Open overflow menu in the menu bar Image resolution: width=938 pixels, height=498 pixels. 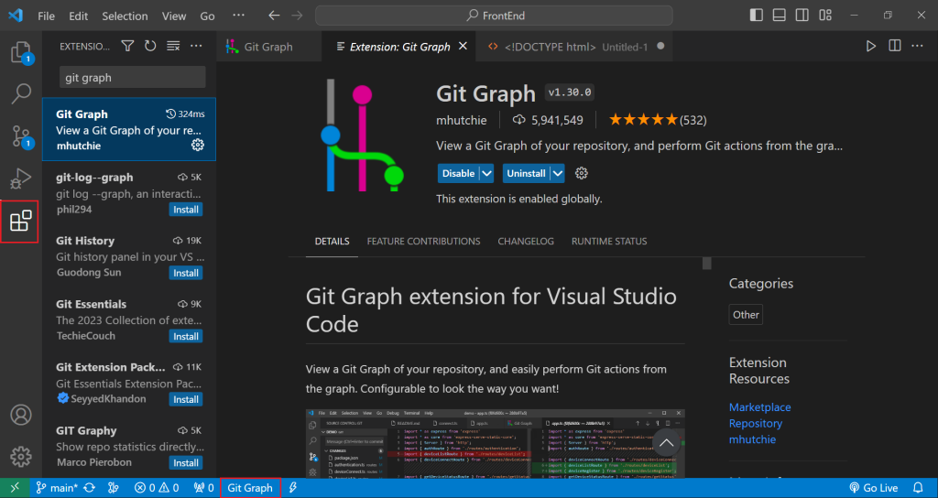239,16
